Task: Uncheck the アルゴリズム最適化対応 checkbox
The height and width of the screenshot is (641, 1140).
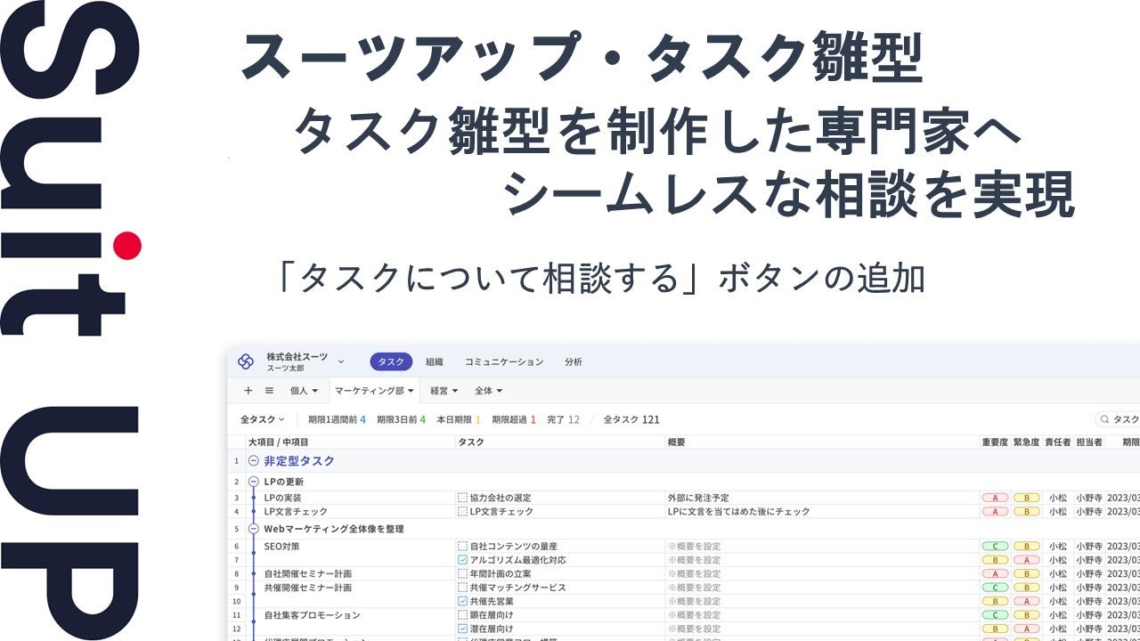Action: pos(462,560)
